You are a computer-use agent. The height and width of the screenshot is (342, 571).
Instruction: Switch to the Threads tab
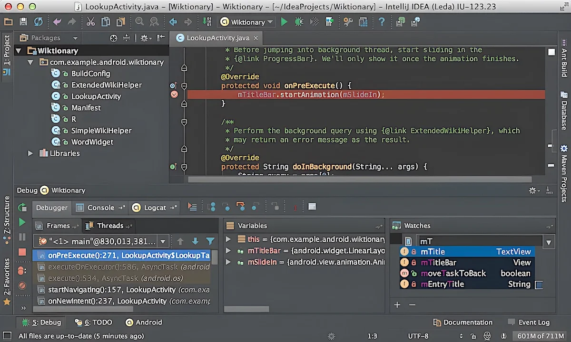[109, 226]
